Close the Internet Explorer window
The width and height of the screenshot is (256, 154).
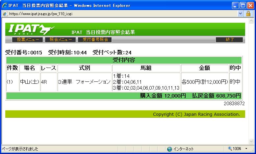pyautogui.click(x=250, y=6)
